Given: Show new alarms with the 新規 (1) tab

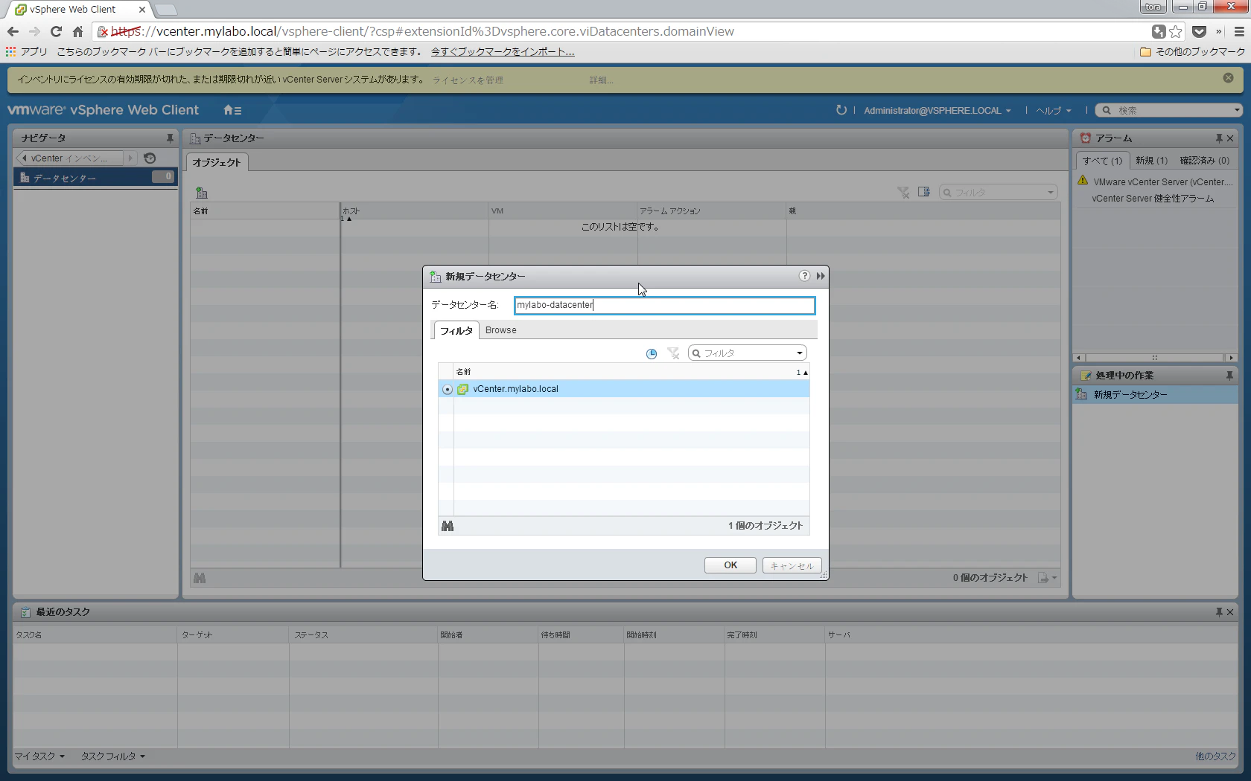Looking at the screenshot, I should (1151, 161).
